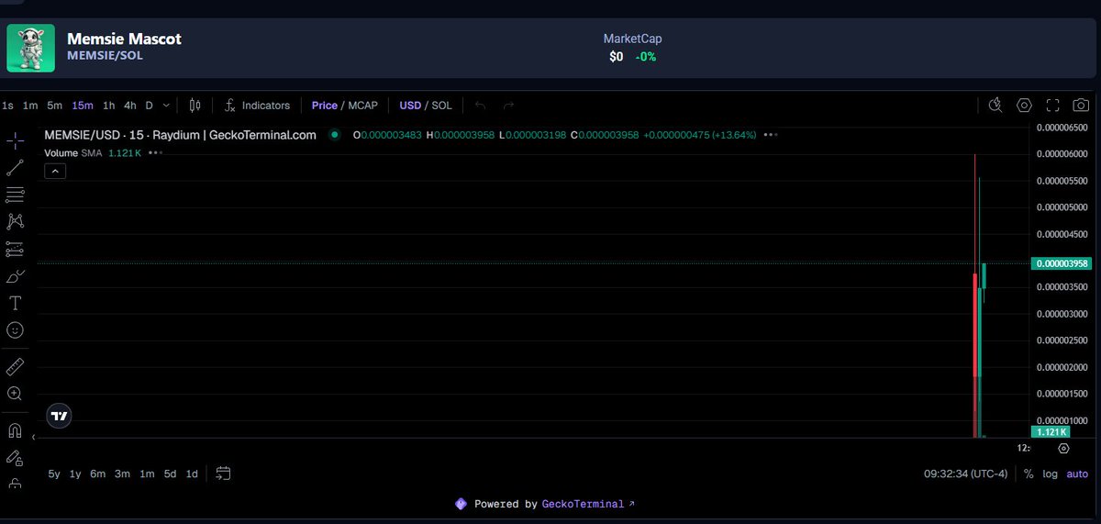Toggle percentage scale mode
Image resolution: width=1101 pixels, height=524 pixels.
[x=1029, y=474]
